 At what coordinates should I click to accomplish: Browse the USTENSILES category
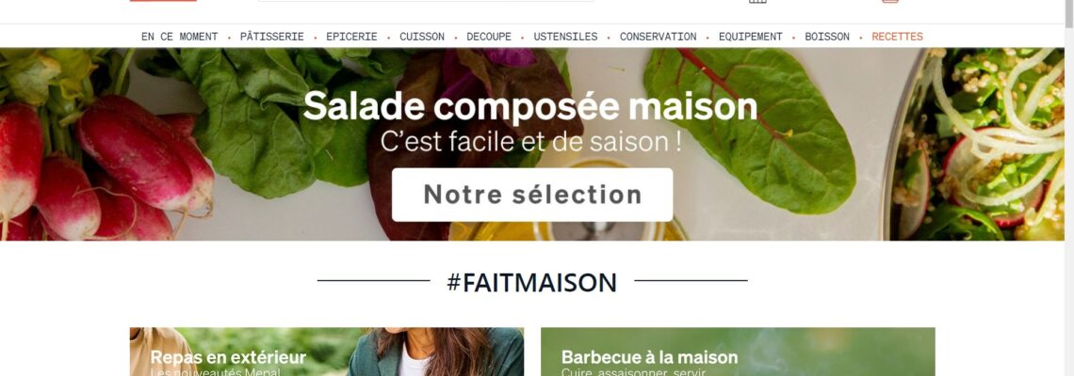click(x=566, y=37)
